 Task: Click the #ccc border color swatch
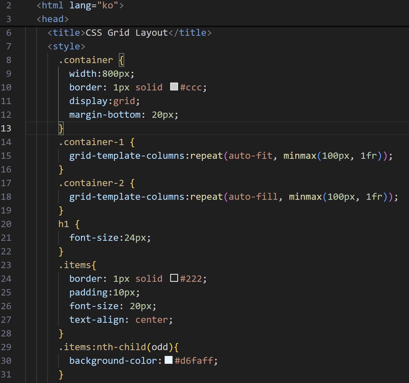click(174, 86)
